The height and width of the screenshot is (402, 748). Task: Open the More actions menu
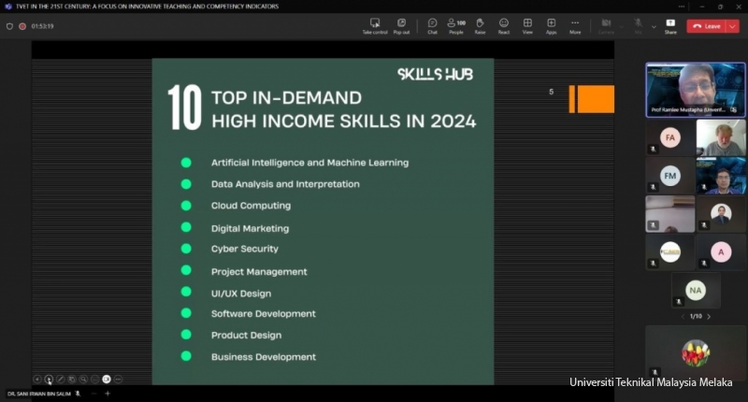point(575,25)
